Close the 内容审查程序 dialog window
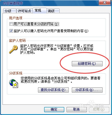The image size is (112, 115). click(x=105, y=2)
